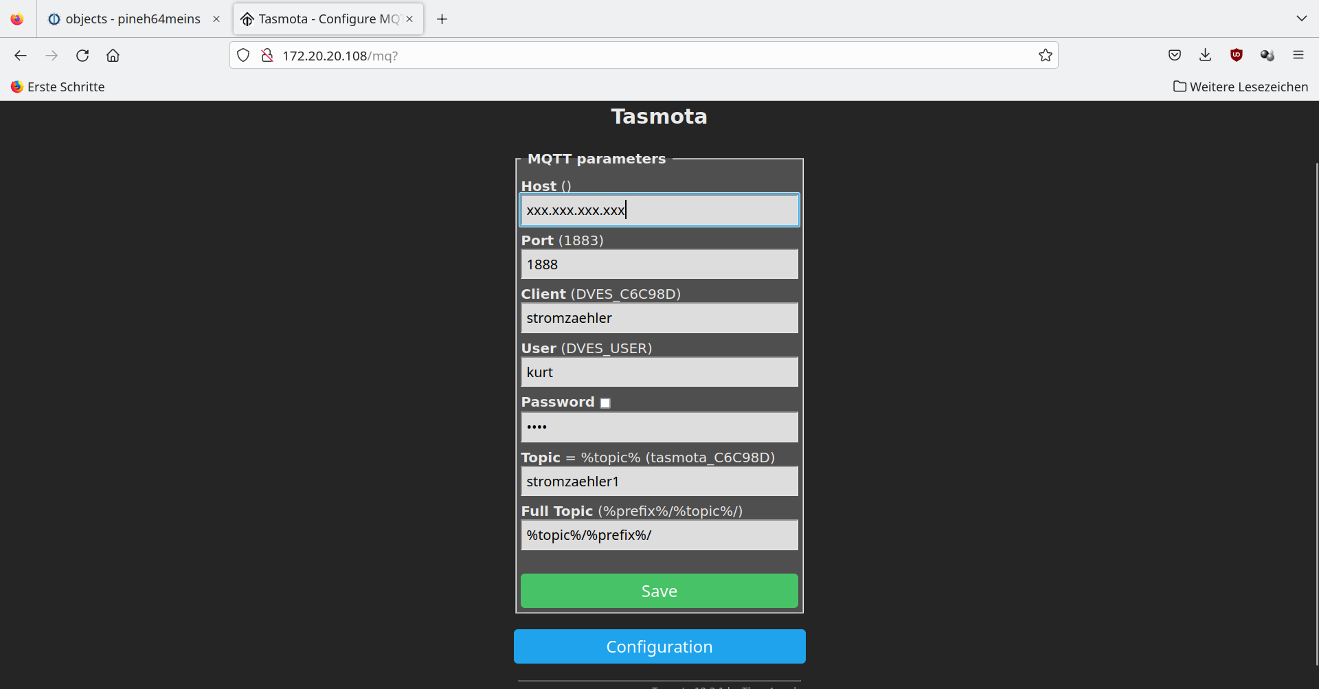Open the uBlock Origin extension
Screen dimensions: 1319x689
coord(1237,56)
